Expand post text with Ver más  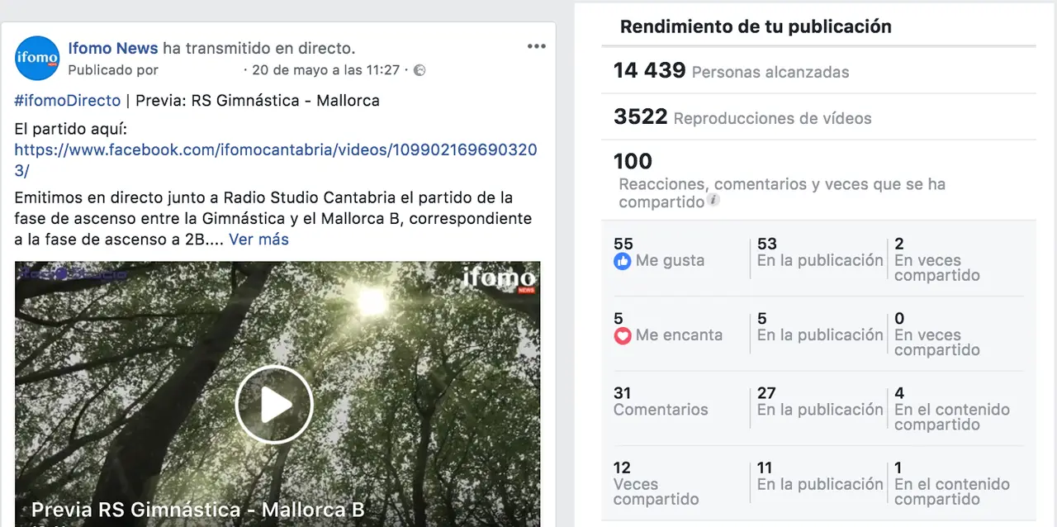(259, 240)
